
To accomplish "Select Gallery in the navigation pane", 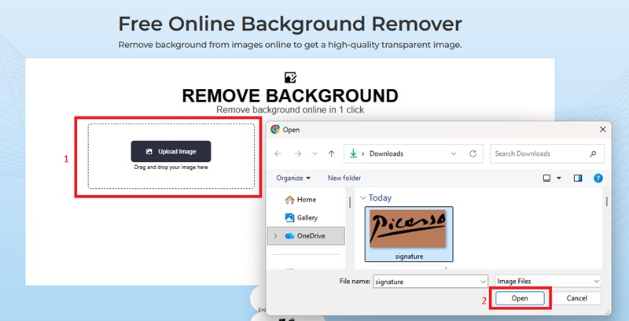I will coord(306,217).
